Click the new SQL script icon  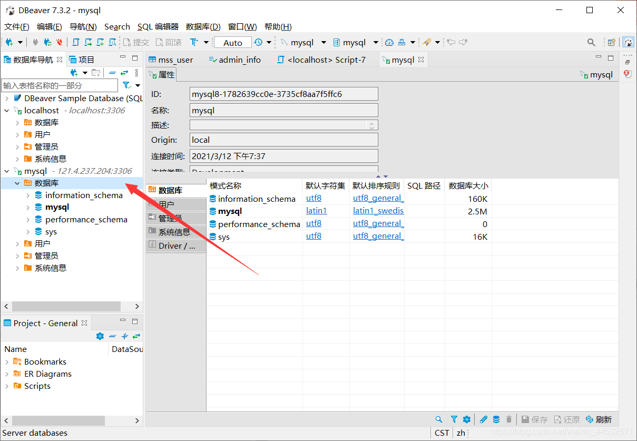100,42
